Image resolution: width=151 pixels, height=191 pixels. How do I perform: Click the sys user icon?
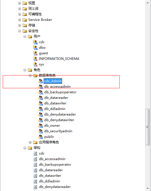[x=35, y=64]
